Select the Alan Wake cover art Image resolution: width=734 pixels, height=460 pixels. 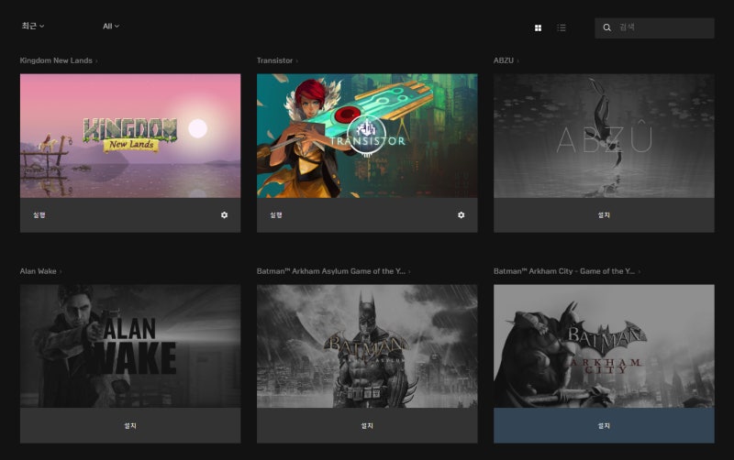coord(130,346)
